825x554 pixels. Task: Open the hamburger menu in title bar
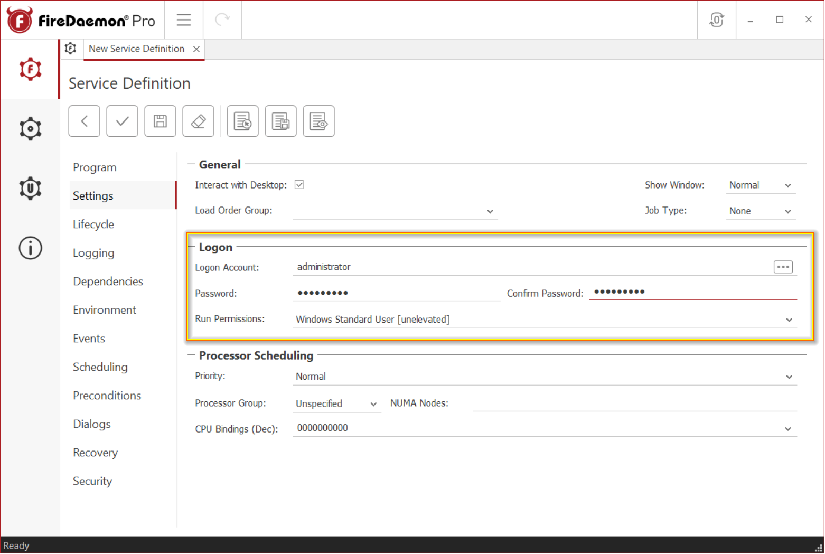point(184,20)
